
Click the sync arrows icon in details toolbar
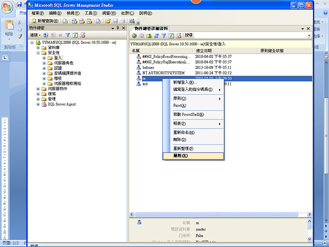click(x=157, y=35)
